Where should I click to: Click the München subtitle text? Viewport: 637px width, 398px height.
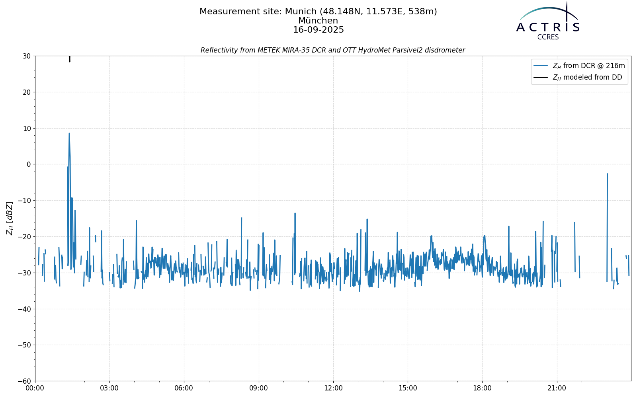318,21
